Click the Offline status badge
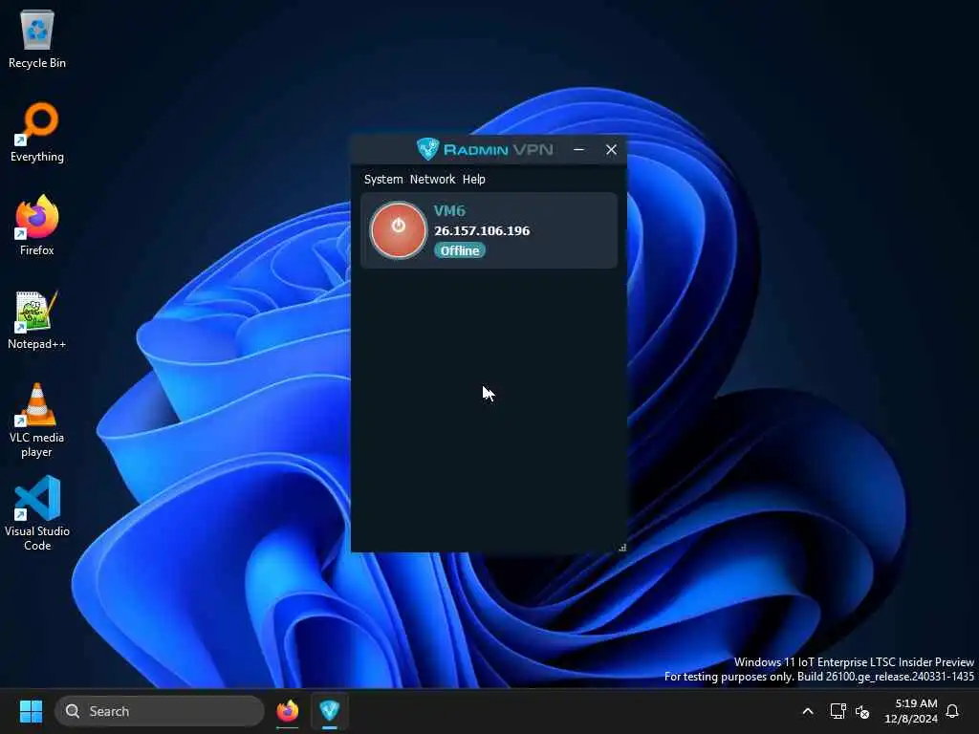Screen dimensions: 979x734 (460, 250)
